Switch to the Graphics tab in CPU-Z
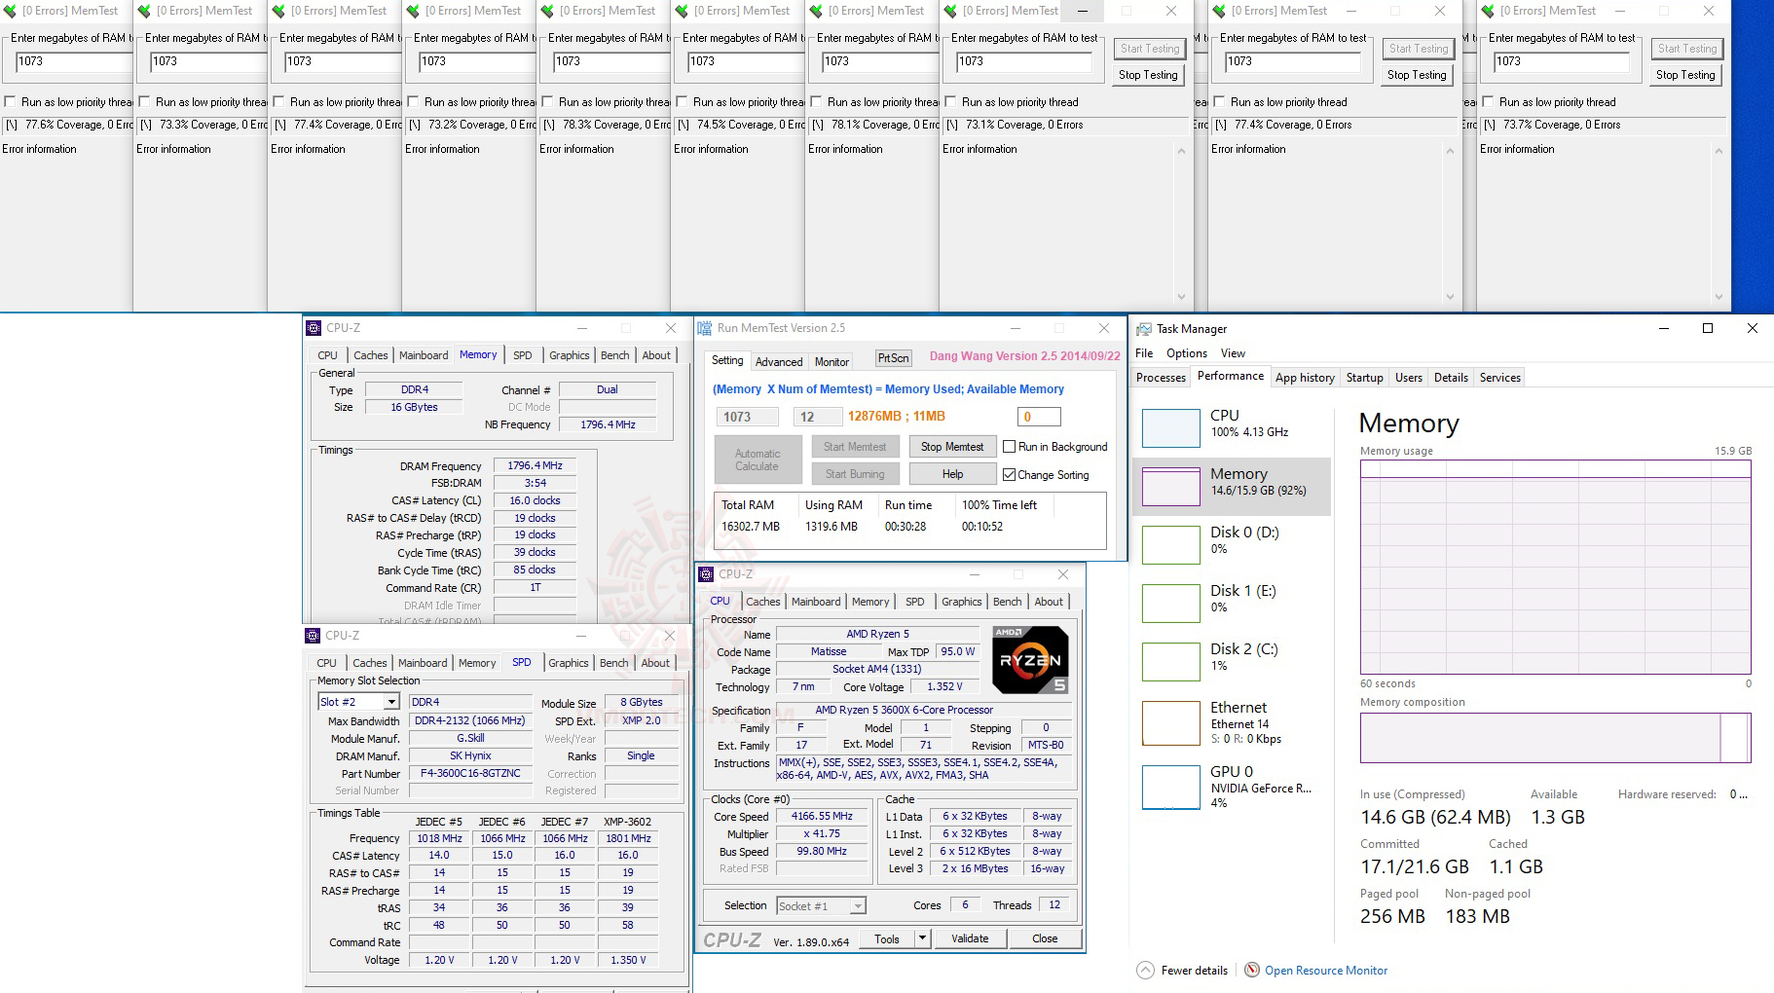 (961, 602)
